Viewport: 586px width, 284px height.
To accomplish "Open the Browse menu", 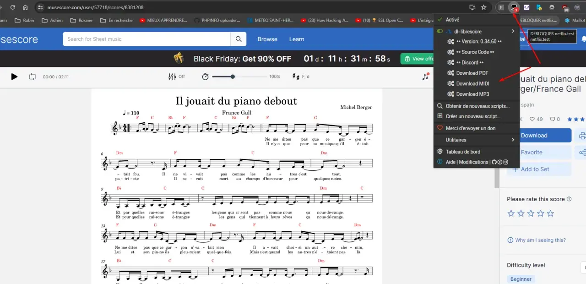I will click(x=267, y=39).
